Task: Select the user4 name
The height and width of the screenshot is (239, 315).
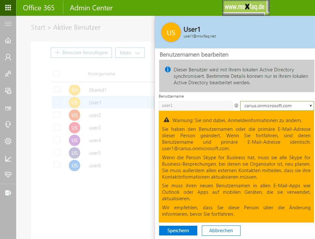Action: (95, 140)
